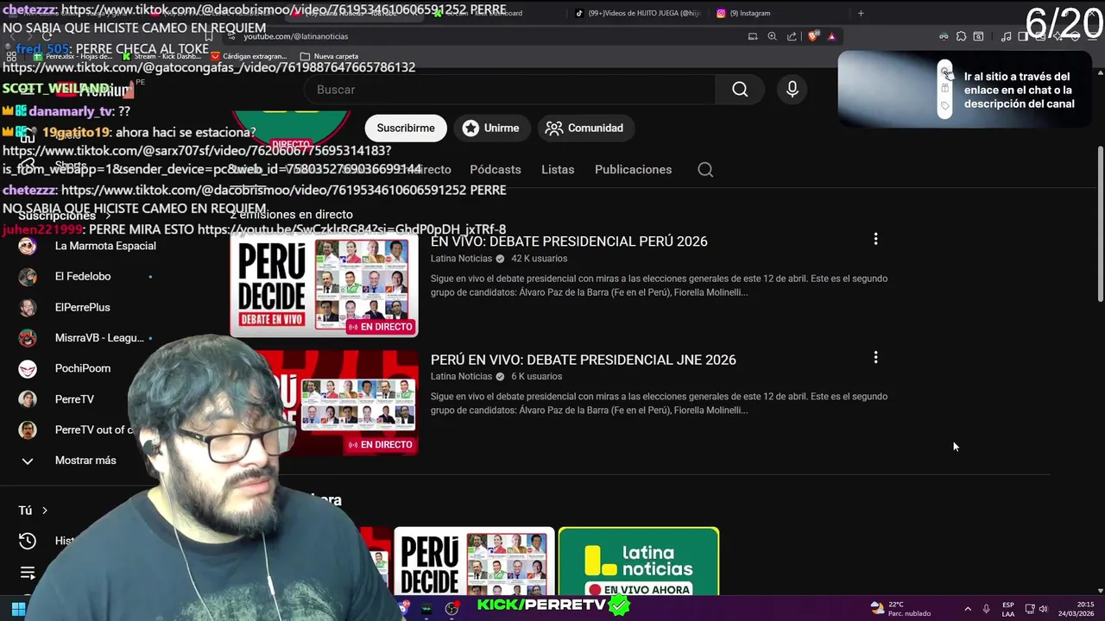Open the Comunidad button

[585, 128]
